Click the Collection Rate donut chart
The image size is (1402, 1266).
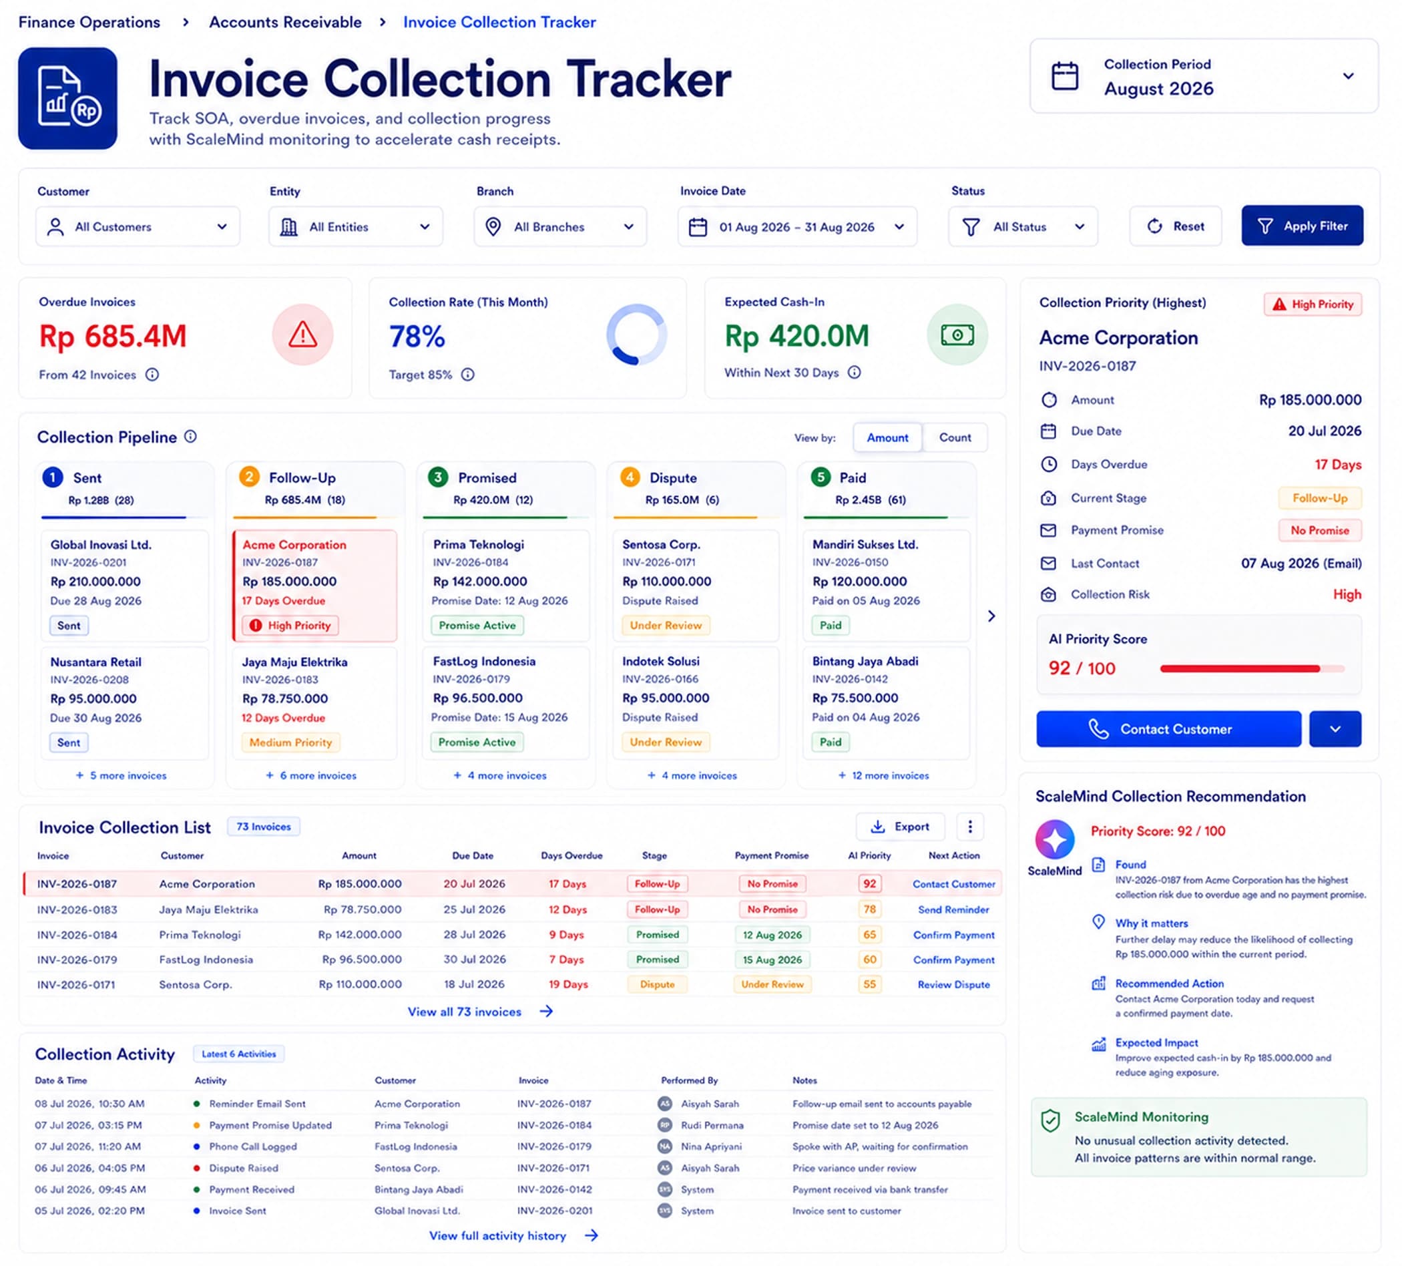(x=636, y=335)
